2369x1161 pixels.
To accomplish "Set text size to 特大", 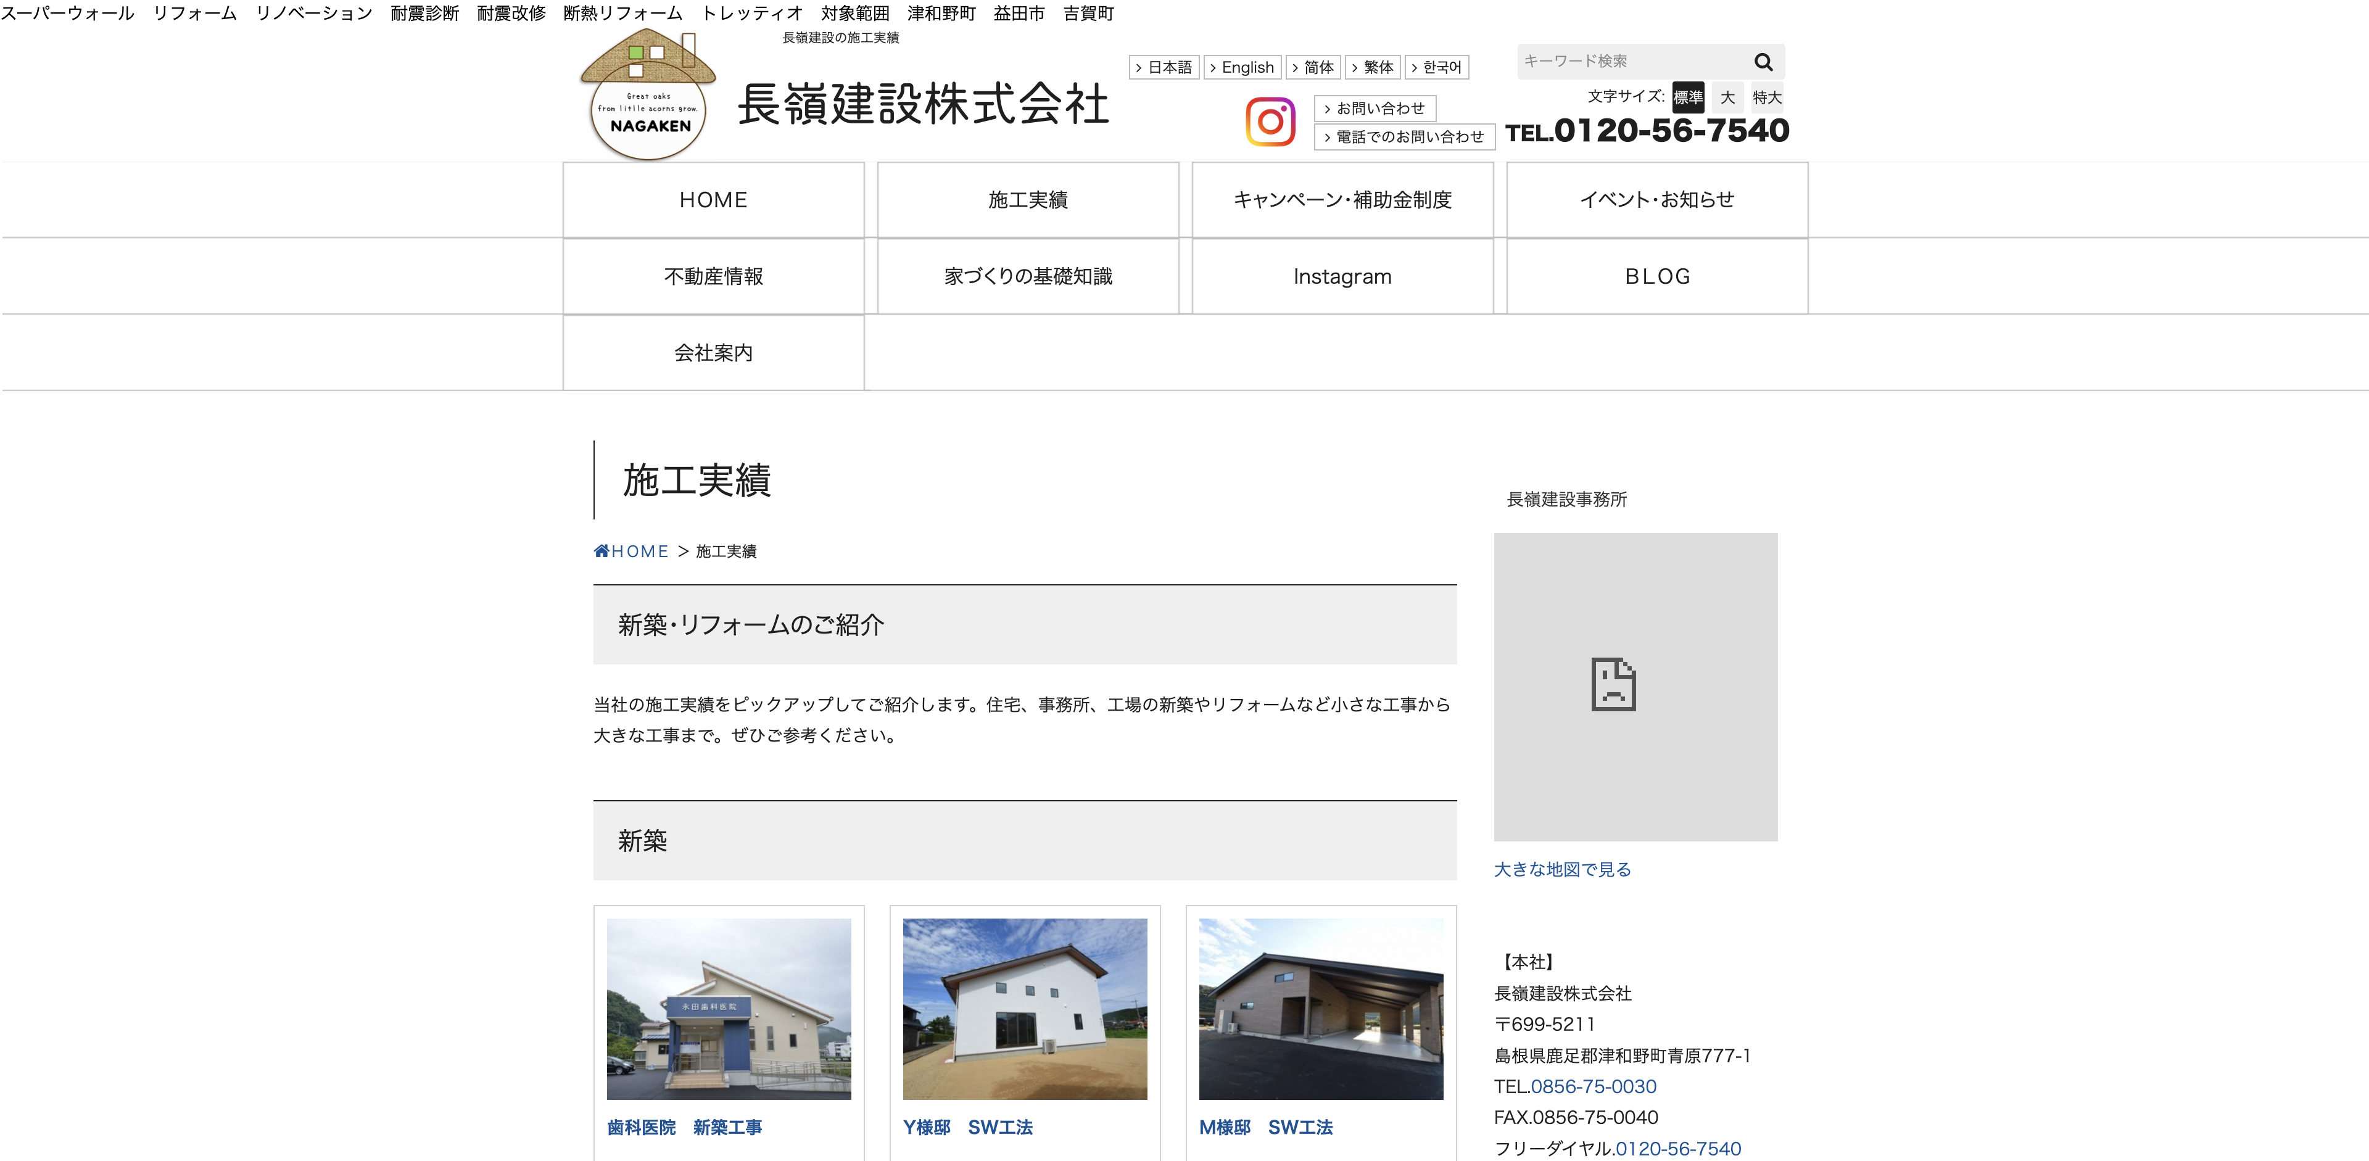I will tap(1767, 97).
